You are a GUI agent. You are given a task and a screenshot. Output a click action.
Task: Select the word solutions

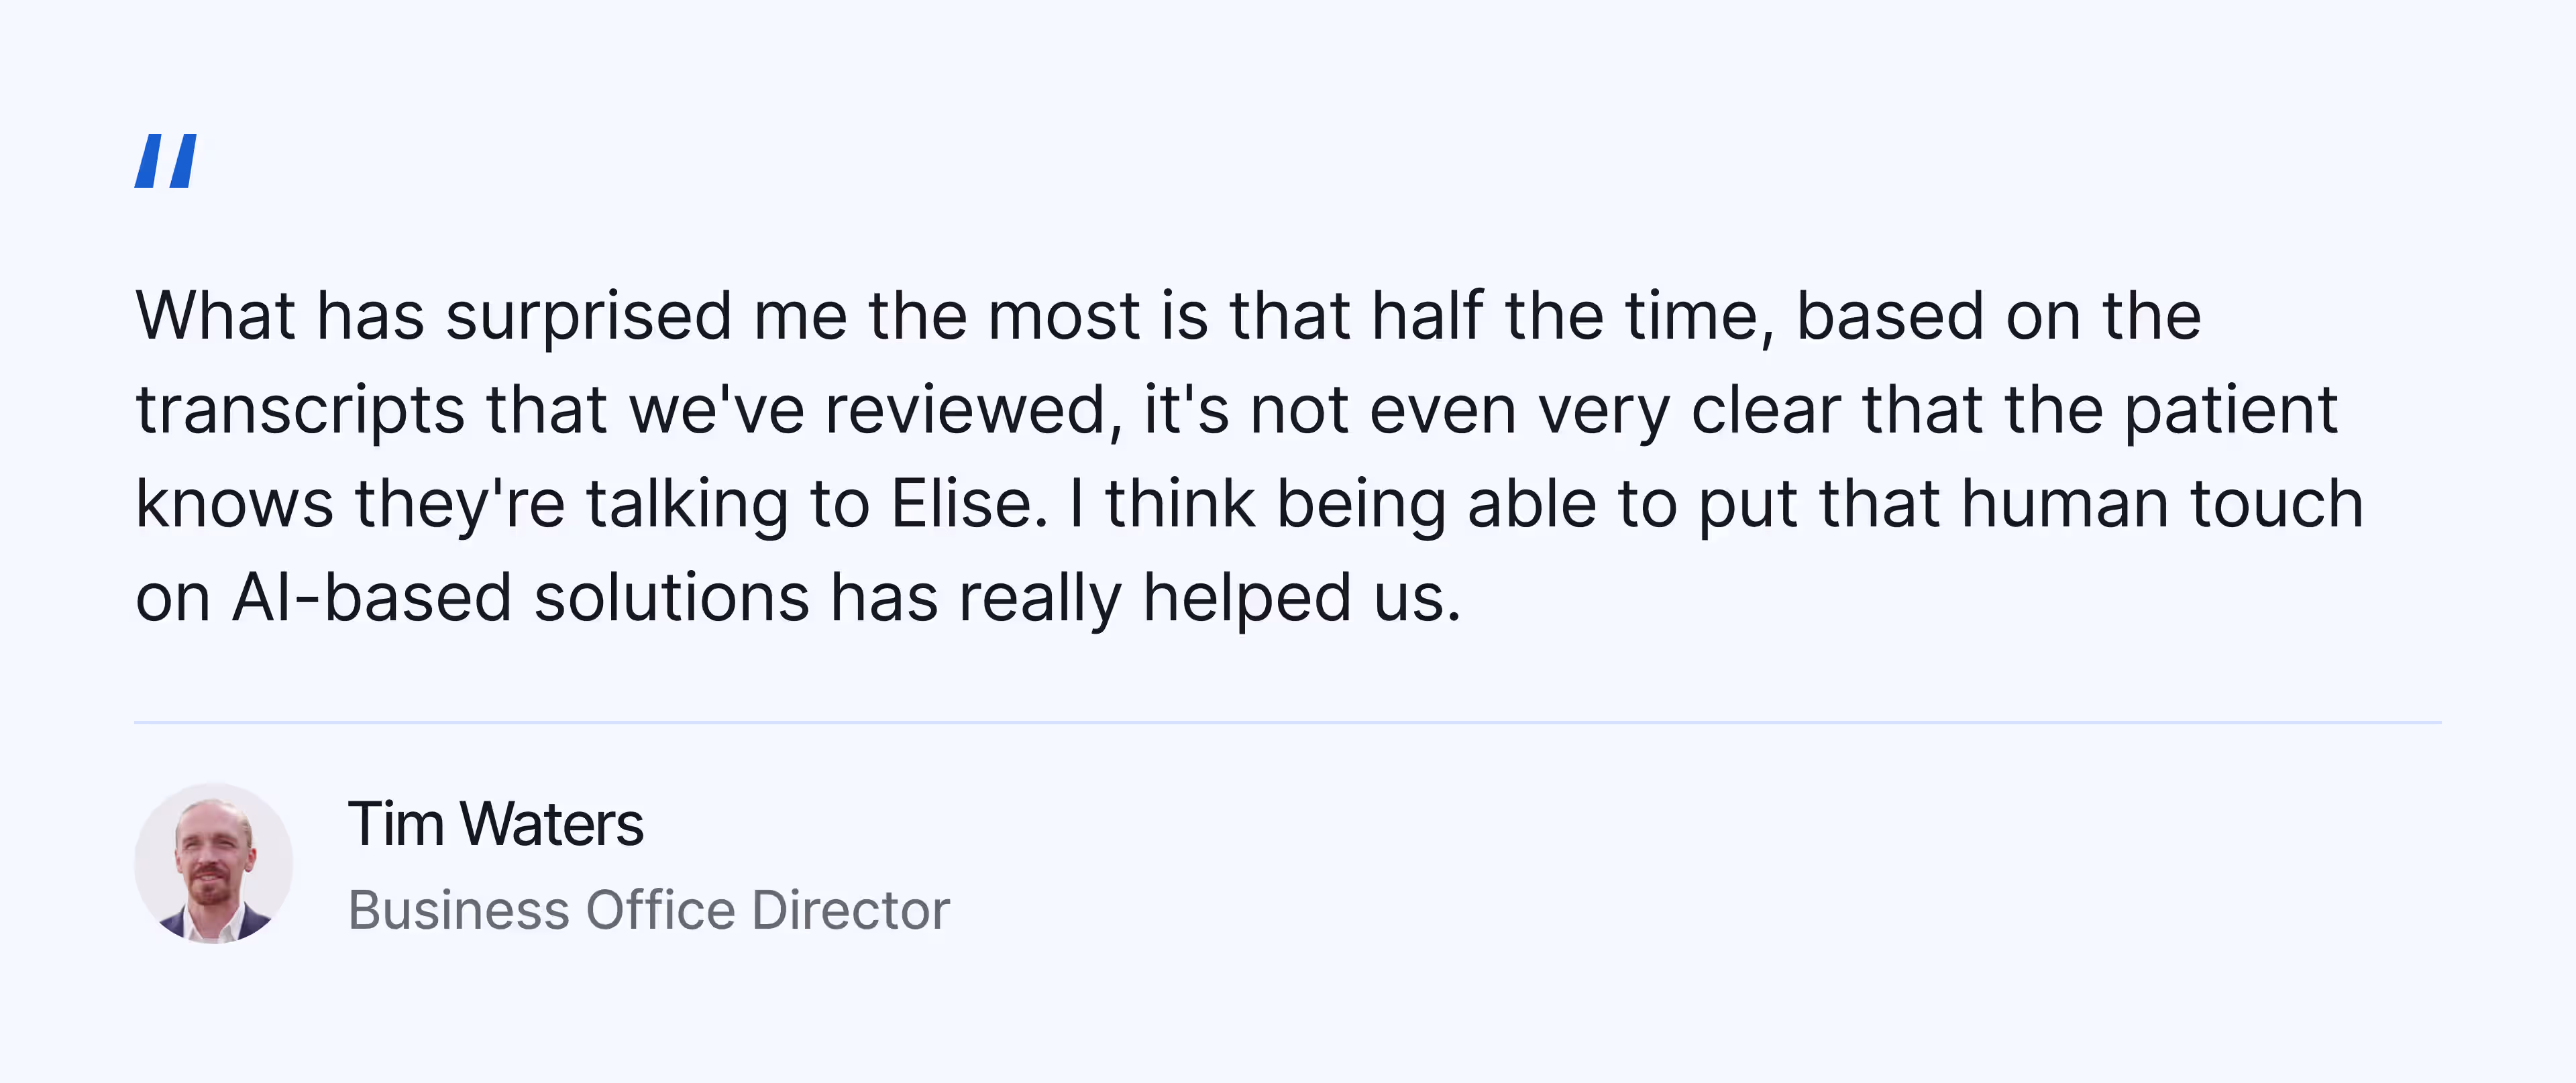coord(672,598)
